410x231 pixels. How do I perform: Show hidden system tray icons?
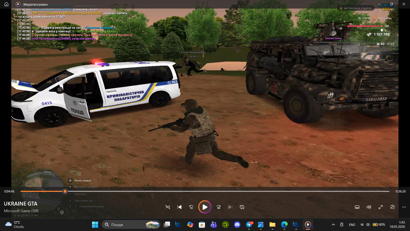pyautogui.click(x=333, y=225)
